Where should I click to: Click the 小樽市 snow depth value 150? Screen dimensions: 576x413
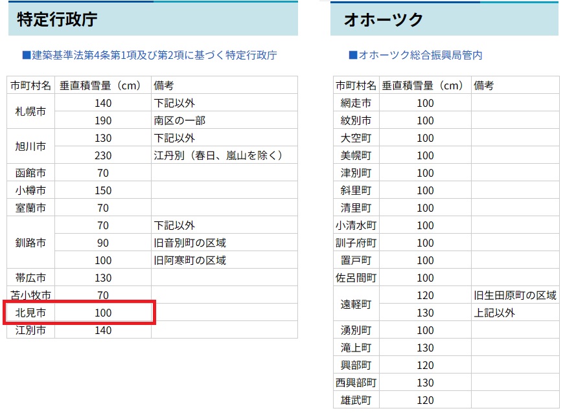click(102, 190)
